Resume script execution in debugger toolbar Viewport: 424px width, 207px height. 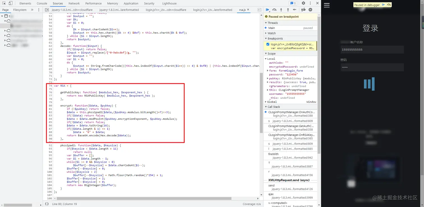pos(268,10)
